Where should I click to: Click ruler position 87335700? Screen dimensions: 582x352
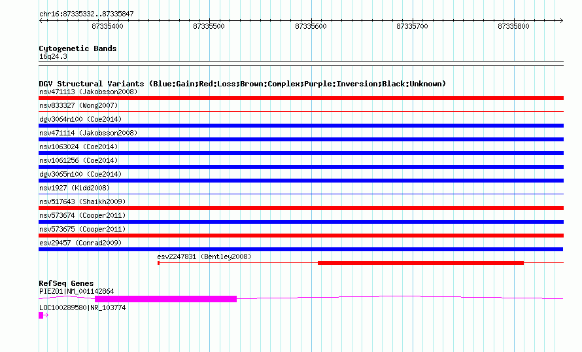413,26
